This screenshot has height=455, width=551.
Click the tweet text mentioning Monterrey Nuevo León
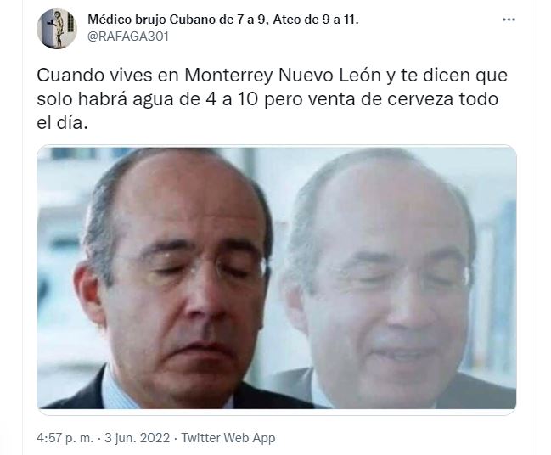click(273, 99)
